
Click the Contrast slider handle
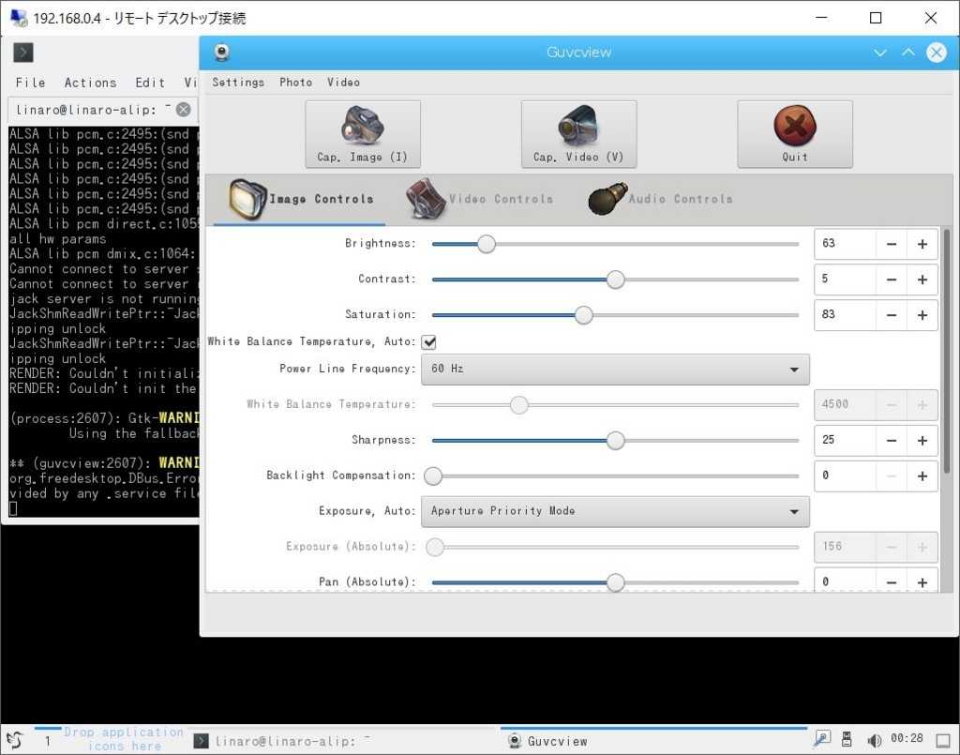(x=615, y=279)
